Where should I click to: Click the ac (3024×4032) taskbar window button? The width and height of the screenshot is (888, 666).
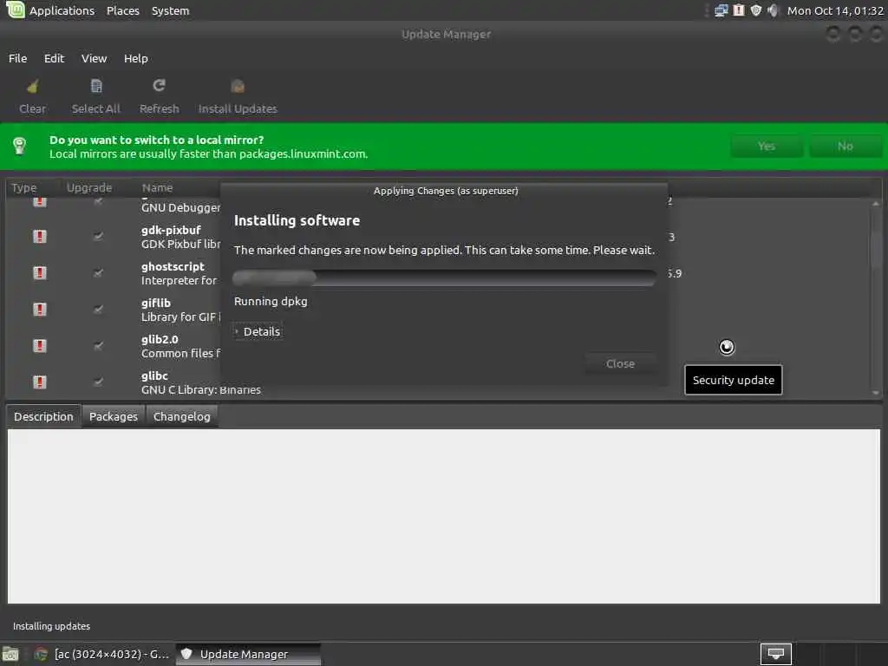tap(102, 654)
